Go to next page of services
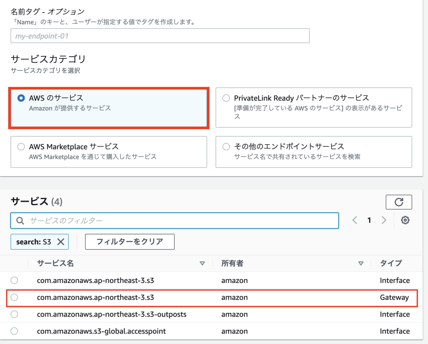 (384, 220)
